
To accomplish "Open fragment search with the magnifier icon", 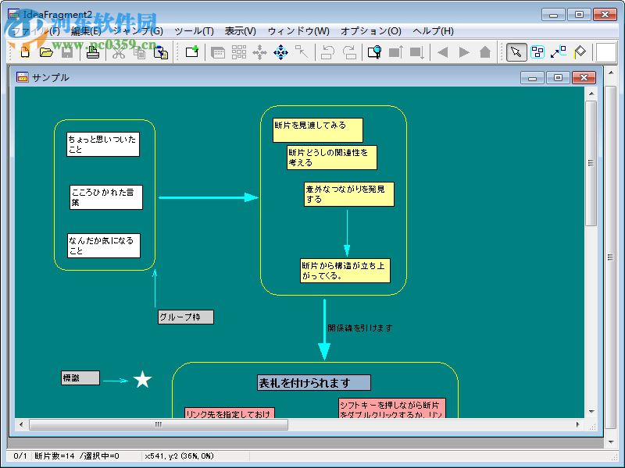I will coord(375,52).
